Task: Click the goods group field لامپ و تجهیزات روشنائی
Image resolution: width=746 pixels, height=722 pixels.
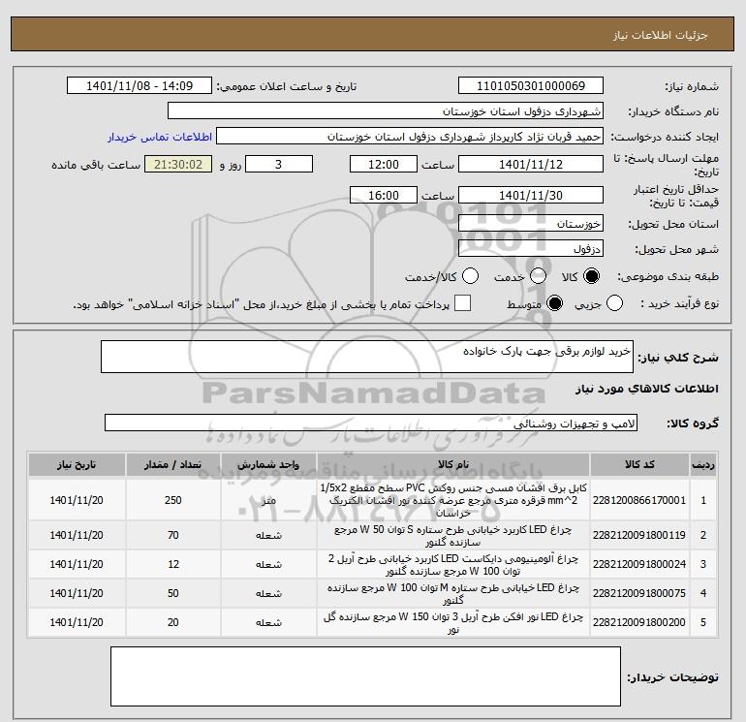Action: coord(371,423)
